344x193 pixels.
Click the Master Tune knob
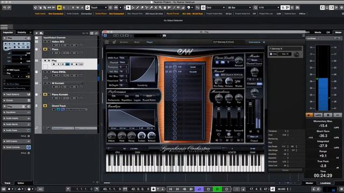(x=254, y=71)
